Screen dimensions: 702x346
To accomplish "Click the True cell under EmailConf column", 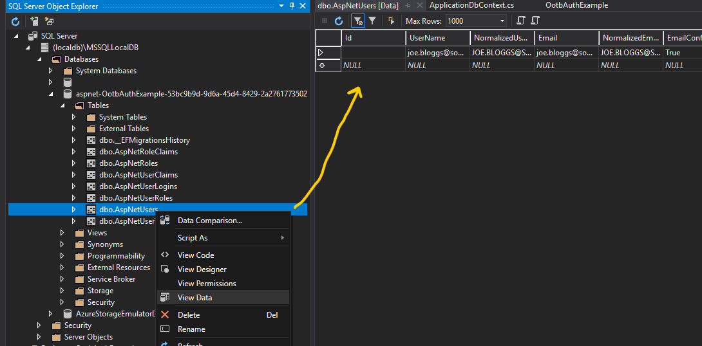I will pyautogui.click(x=683, y=53).
